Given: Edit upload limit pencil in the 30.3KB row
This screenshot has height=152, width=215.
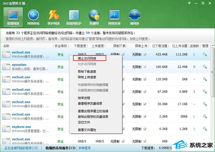Looking at the screenshot, I should pos(145,104).
